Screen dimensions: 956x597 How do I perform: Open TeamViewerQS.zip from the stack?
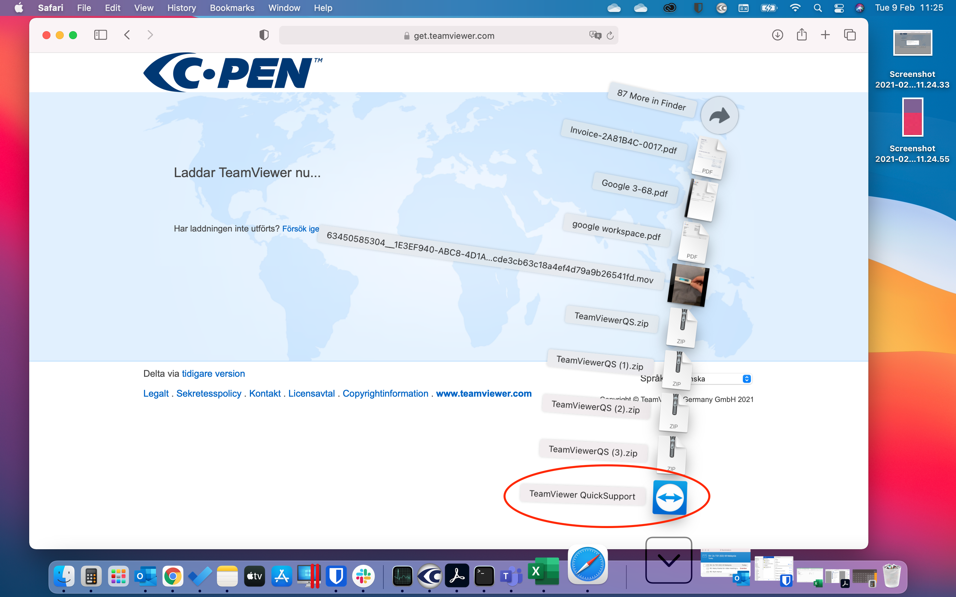click(x=681, y=328)
